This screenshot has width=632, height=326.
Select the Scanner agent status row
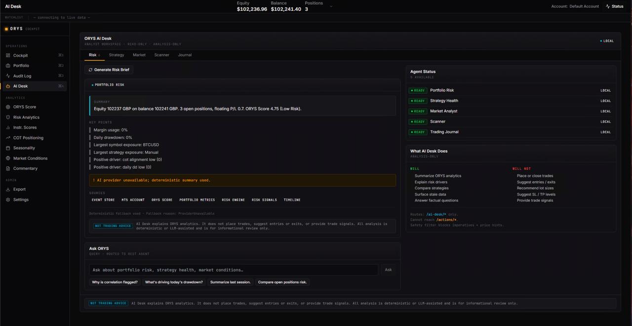(511, 122)
